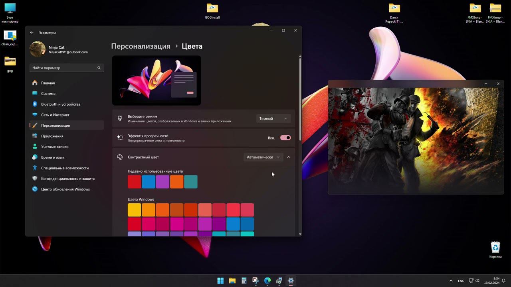This screenshot has width=511, height=287.
Task: Click the Цвета page title
Action: click(x=192, y=46)
